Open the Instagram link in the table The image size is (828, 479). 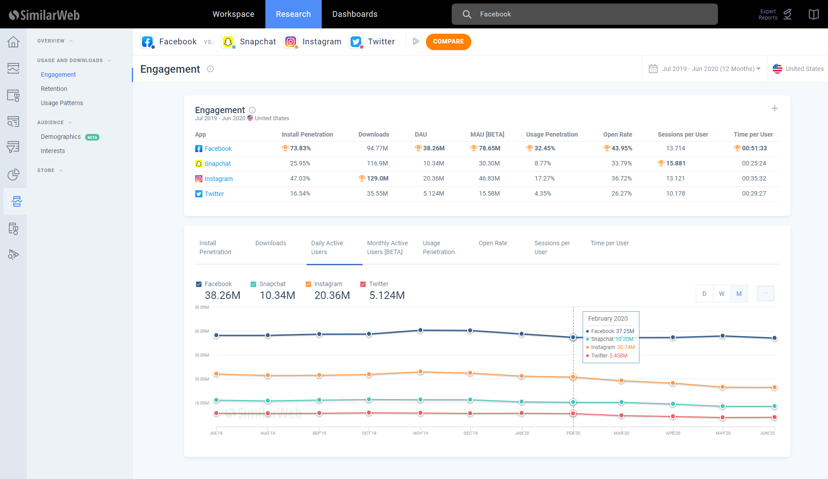coord(218,179)
